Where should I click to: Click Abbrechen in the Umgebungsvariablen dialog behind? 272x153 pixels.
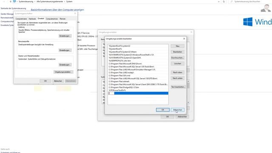click(182, 117)
